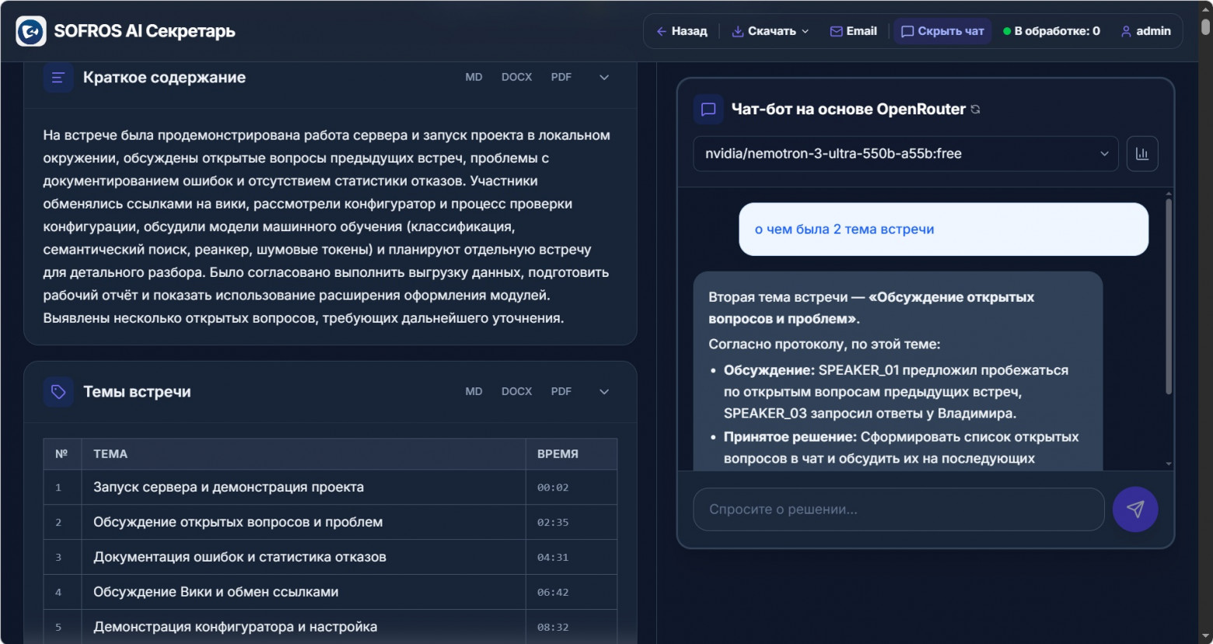Refresh the chat-bot with the reload icon
The height and width of the screenshot is (644, 1213).
[976, 110]
